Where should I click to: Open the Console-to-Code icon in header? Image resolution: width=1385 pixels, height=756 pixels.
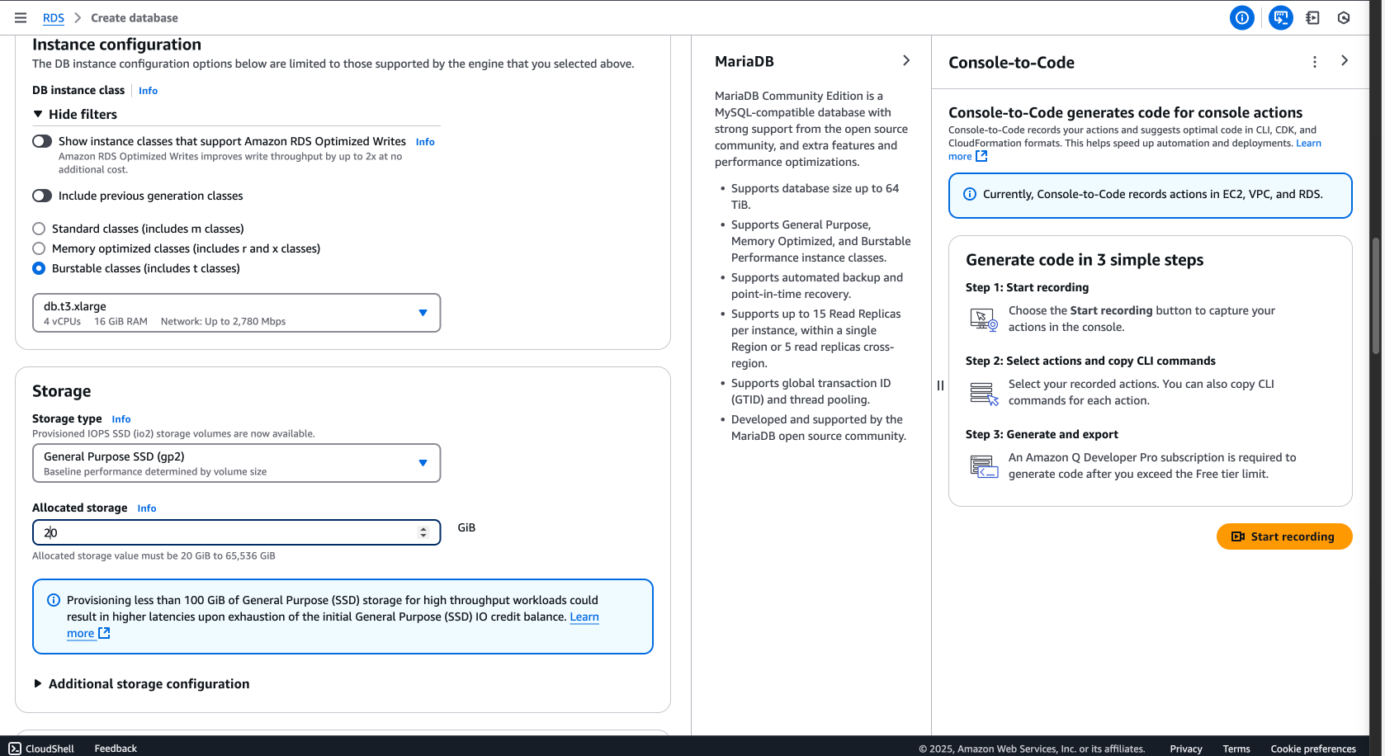tap(1280, 17)
